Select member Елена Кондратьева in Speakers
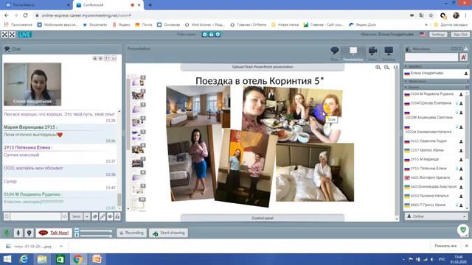 pyautogui.click(x=436, y=74)
